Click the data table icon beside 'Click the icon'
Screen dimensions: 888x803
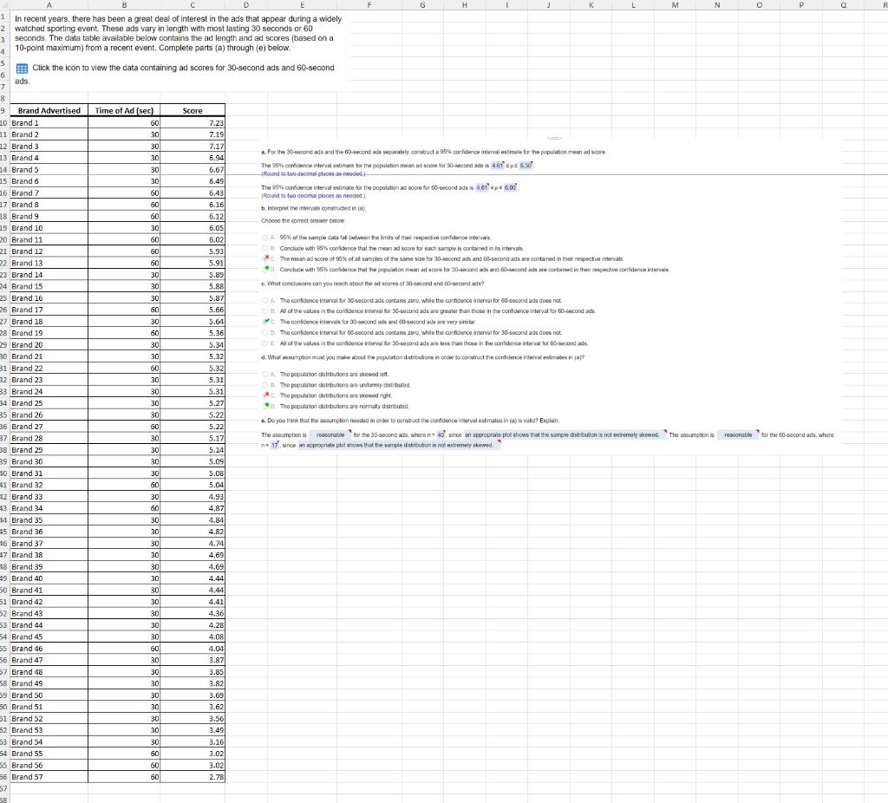pos(22,69)
